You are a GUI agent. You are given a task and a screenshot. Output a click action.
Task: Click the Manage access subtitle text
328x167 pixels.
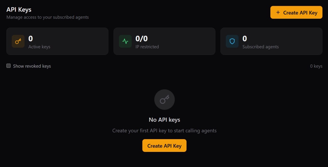tap(47, 17)
